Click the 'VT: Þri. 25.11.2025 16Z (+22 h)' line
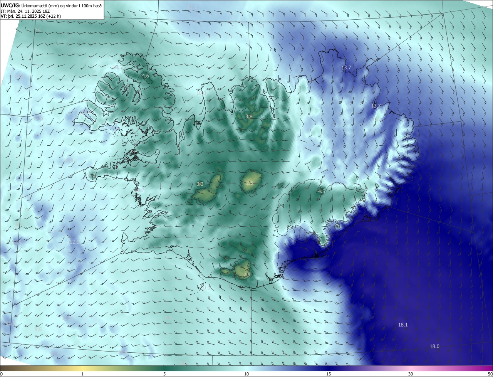Image resolution: width=493 pixels, height=377 pixels. (31, 16)
